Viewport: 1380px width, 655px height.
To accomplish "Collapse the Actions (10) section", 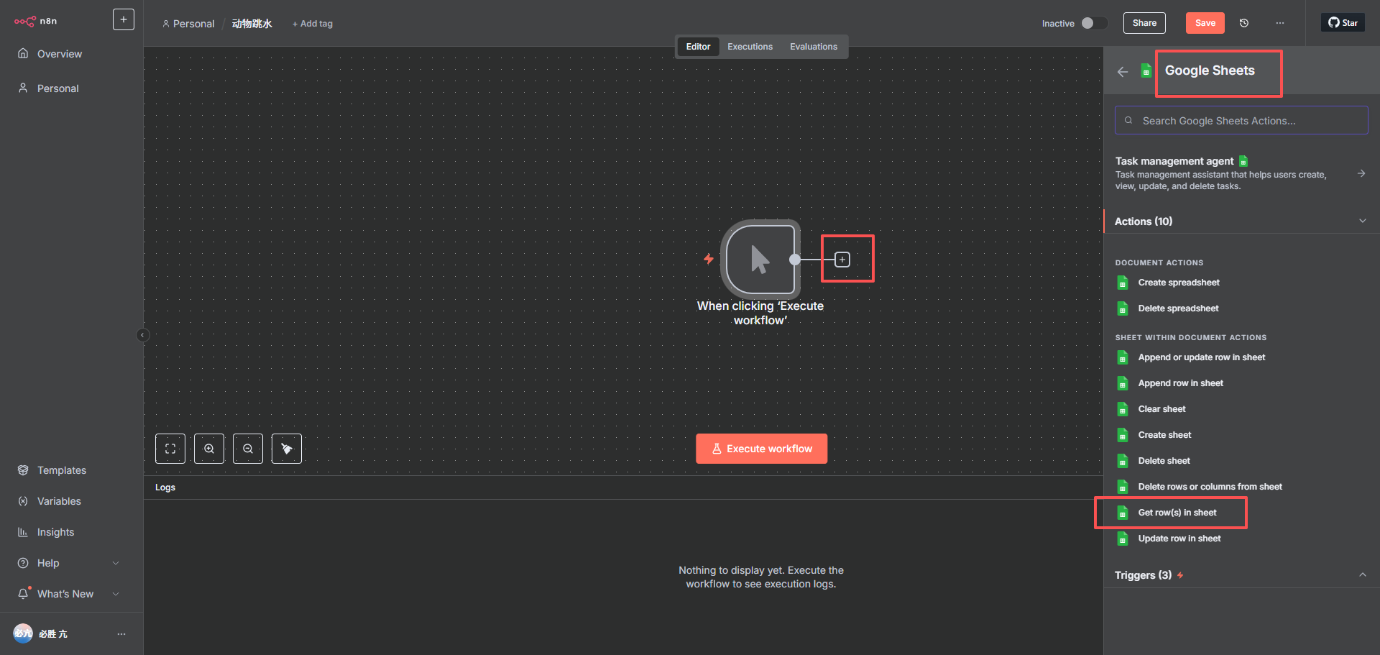I will point(1241,221).
